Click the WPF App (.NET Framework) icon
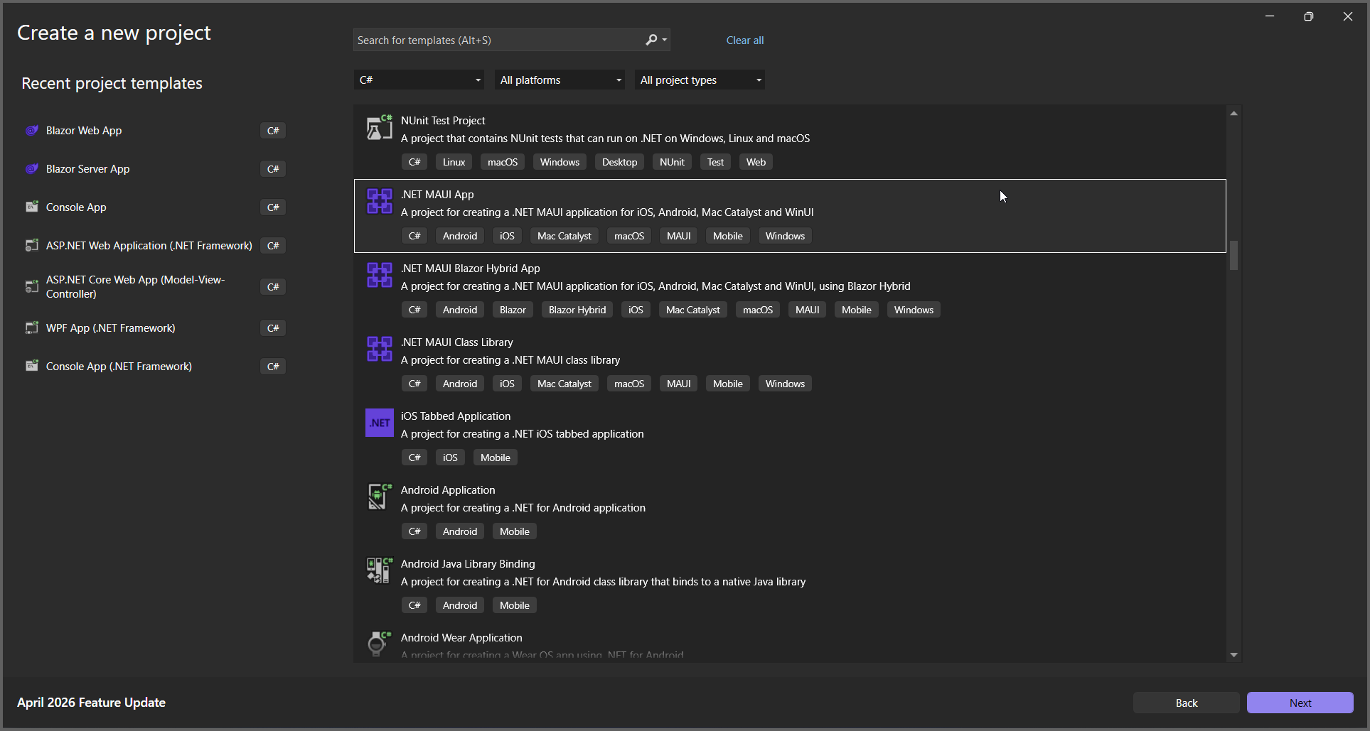This screenshot has width=1370, height=731. 32,328
